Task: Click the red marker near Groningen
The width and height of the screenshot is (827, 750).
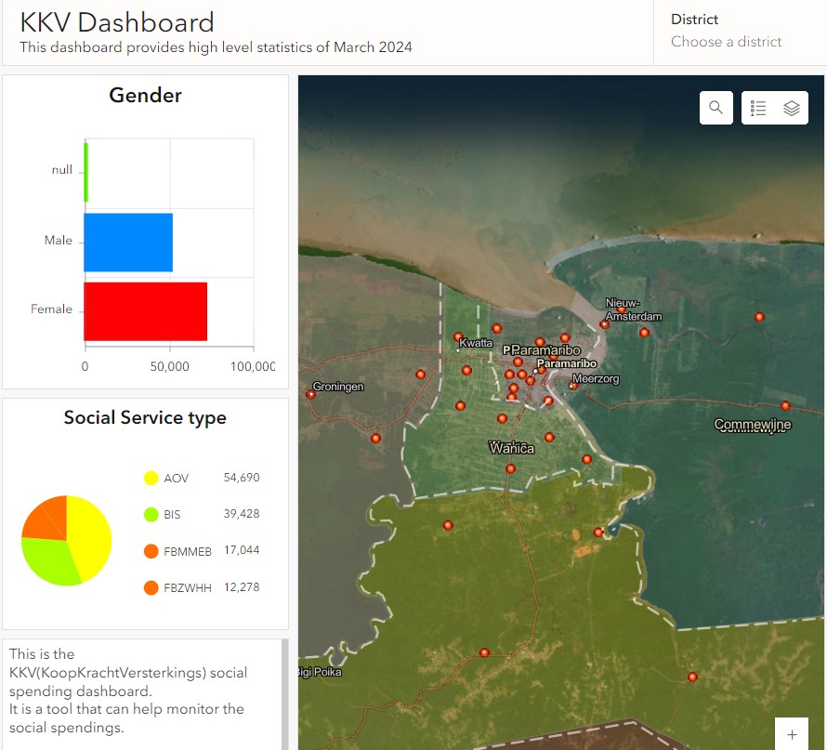Action: pos(310,395)
